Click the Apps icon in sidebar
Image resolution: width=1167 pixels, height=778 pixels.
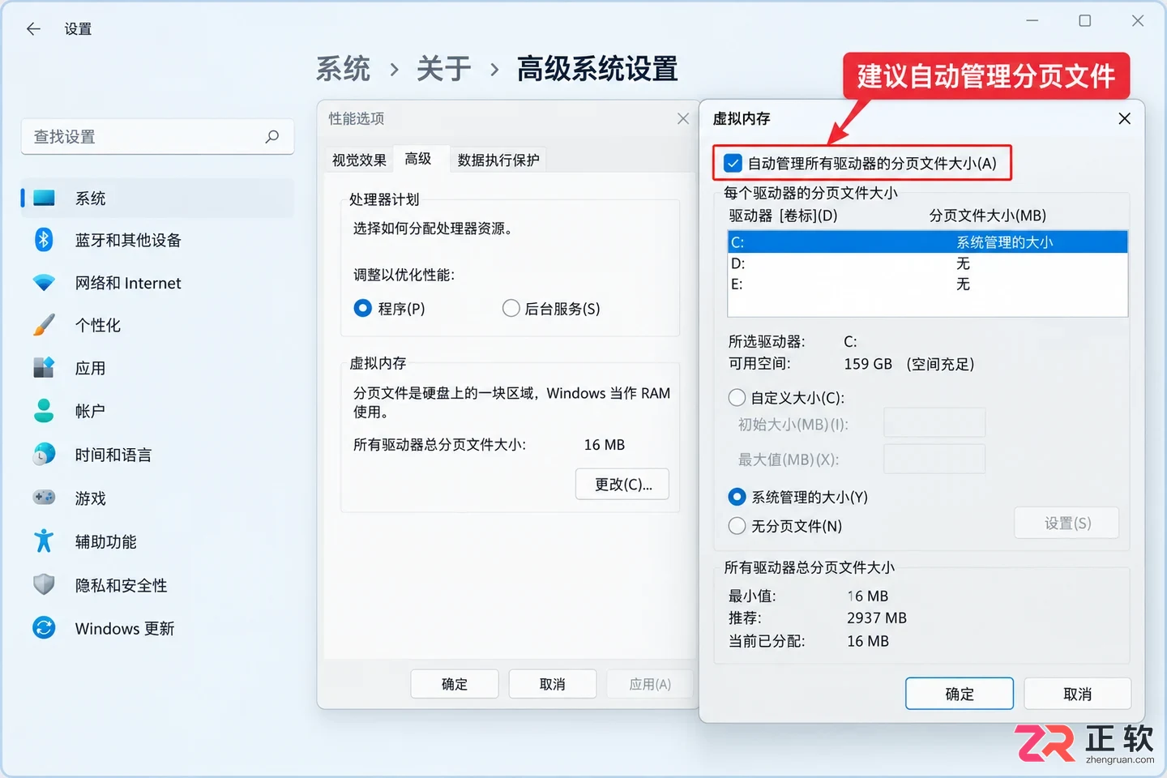pyautogui.click(x=44, y=368)
